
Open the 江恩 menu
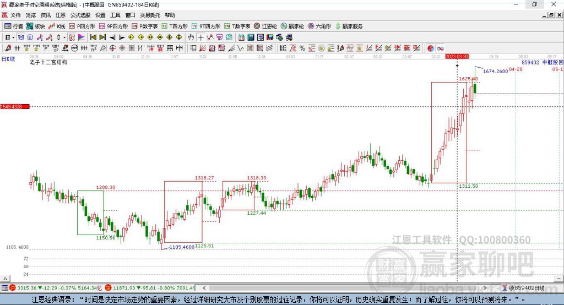click(60, 15)
